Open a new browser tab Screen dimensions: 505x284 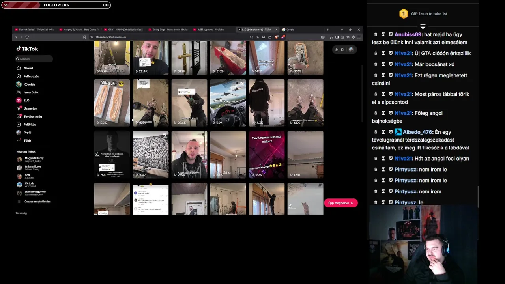point(327,30)
